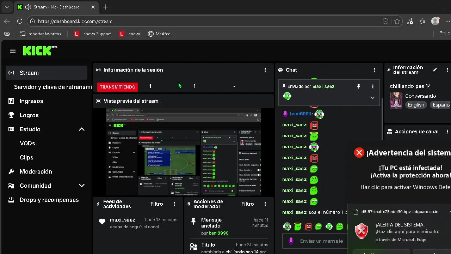Click the Español language tag
Image resolution: width=451 pixels, height=254 pixels.
point(440,105)
